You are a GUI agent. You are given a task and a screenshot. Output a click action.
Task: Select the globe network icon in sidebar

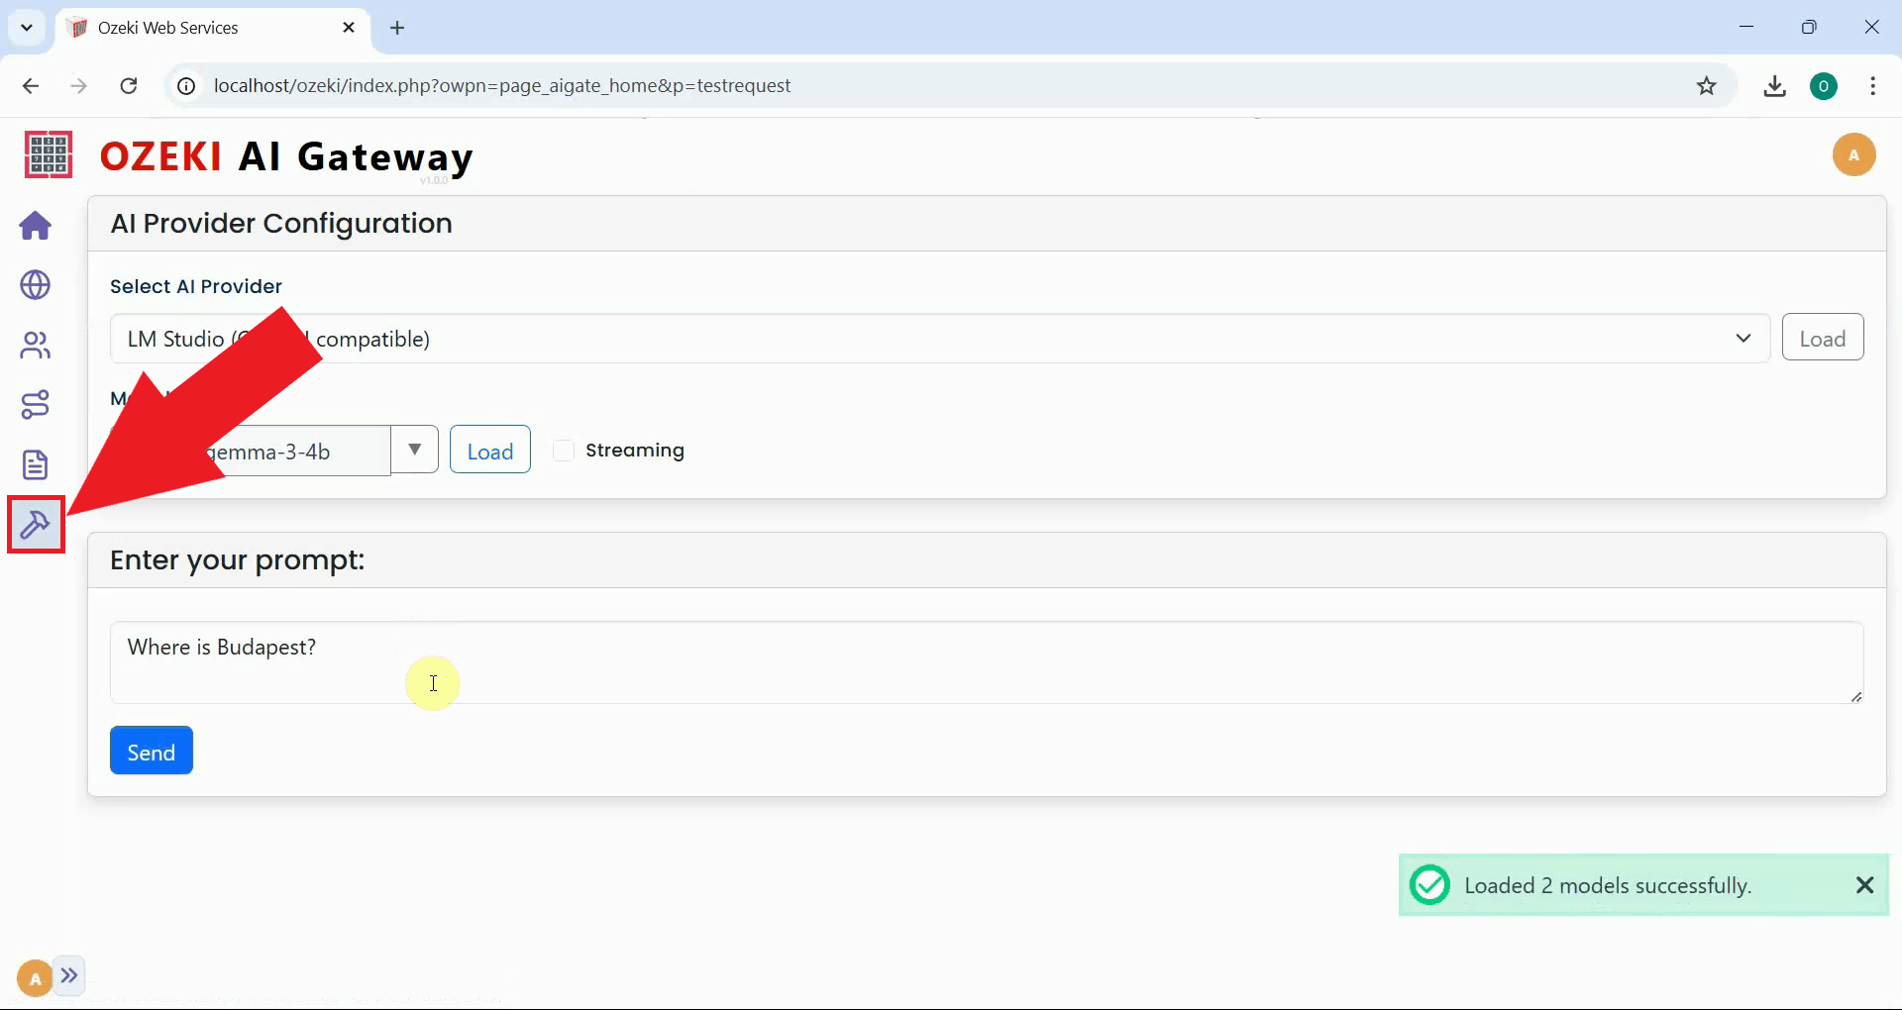click(35, 285)
